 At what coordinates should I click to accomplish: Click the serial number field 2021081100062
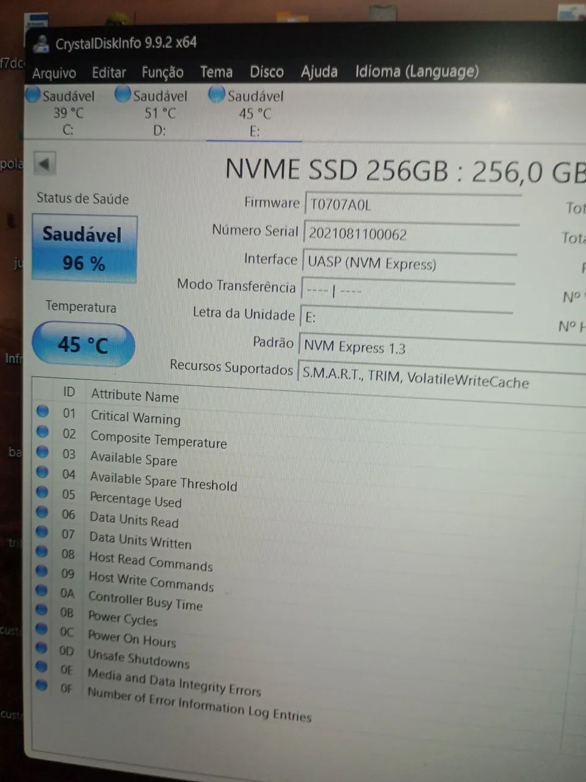[x=411, y=234]
